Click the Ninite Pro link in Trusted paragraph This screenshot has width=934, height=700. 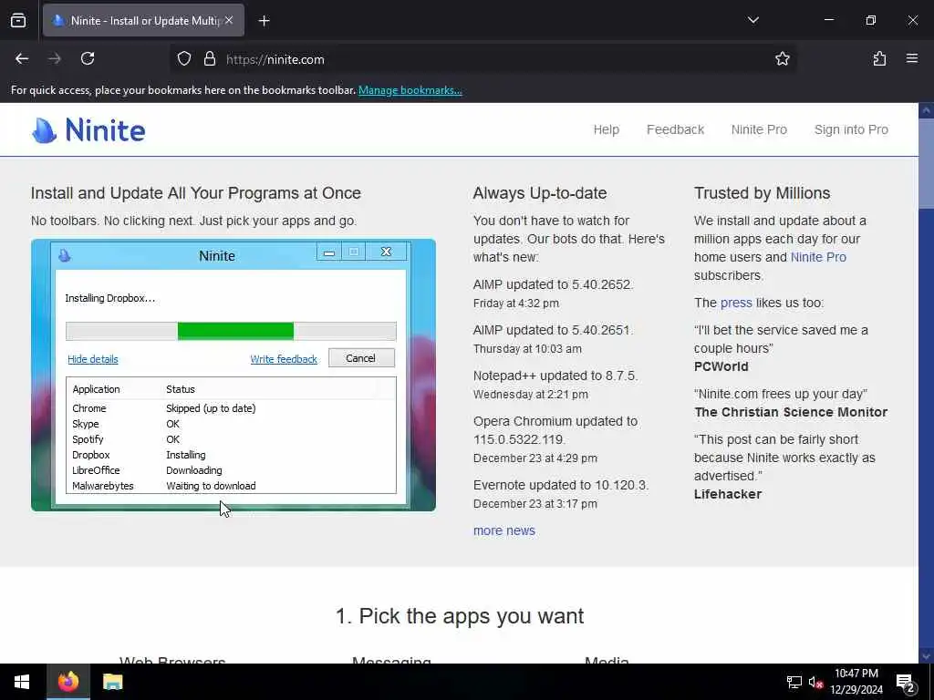818,257
